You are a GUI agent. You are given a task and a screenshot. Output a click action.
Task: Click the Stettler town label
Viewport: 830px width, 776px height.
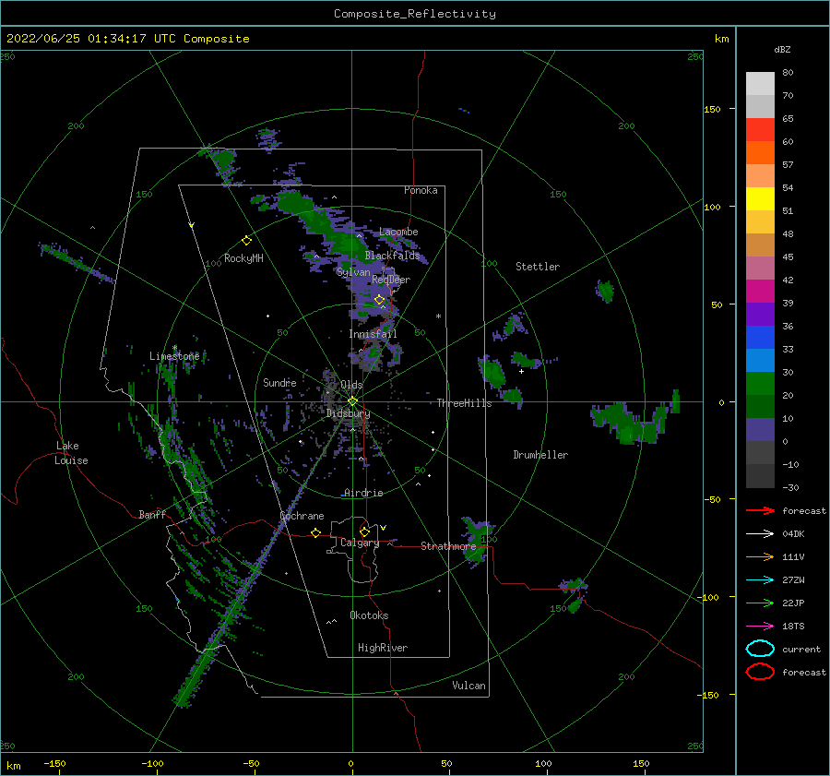[x=538, y=267]
